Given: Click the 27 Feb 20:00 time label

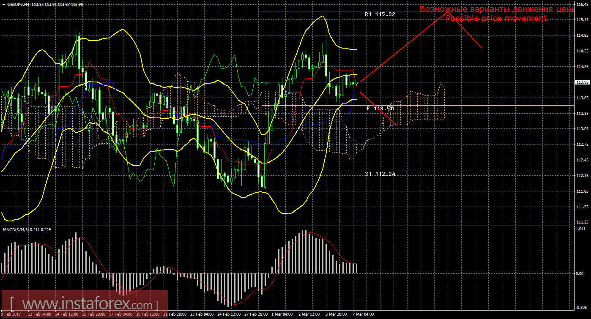Looking at the screenshot, I should (255, 315).
